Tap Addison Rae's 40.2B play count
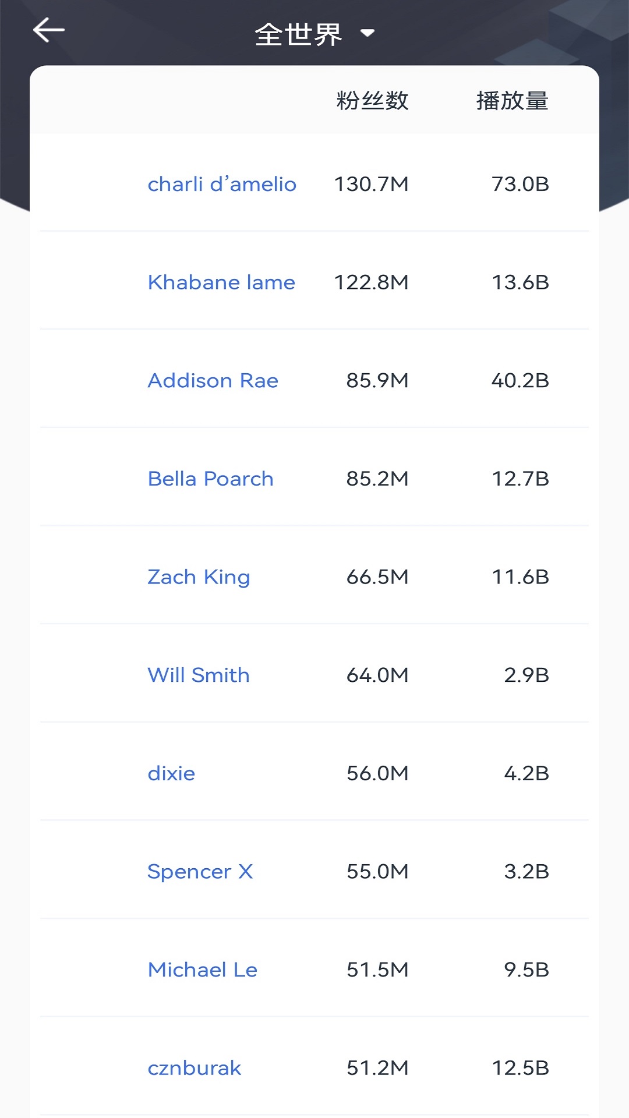The height and width of the screenshot is (1118, 629). 520,381
